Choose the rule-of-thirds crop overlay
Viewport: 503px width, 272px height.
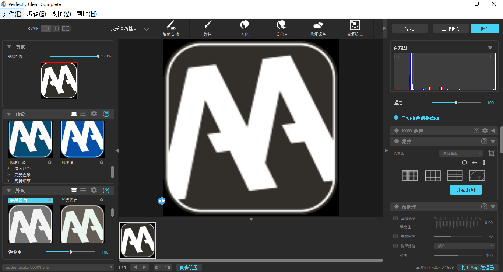[x=433, y=175]
